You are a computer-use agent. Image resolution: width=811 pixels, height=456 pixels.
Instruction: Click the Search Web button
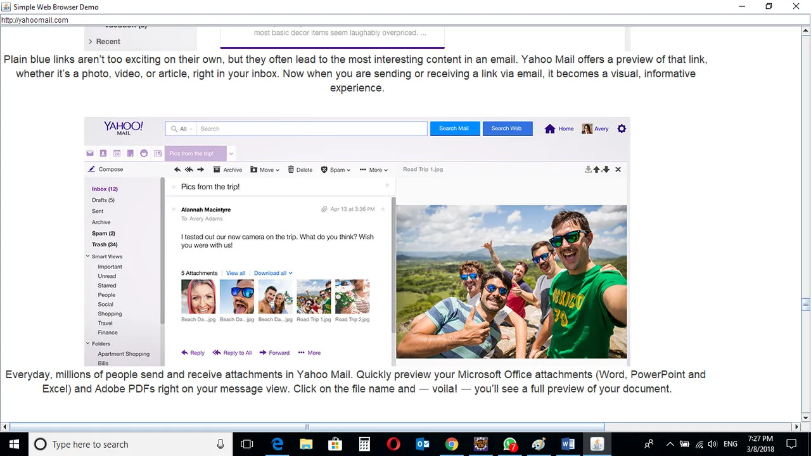point(507,129)
